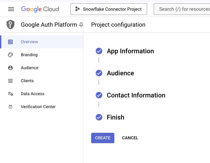Go to Branding in the sidebar
210x163 pixels.
click(29, 55)
